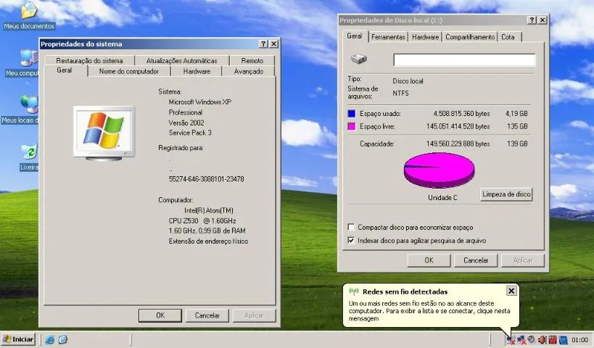Close the Propriedades do sistema window
594x348 pixels.
click(x=273, y=44)
